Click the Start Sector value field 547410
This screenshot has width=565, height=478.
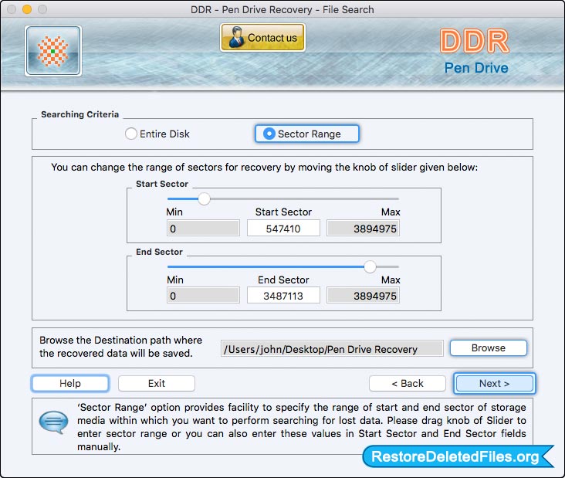(283, 229)
